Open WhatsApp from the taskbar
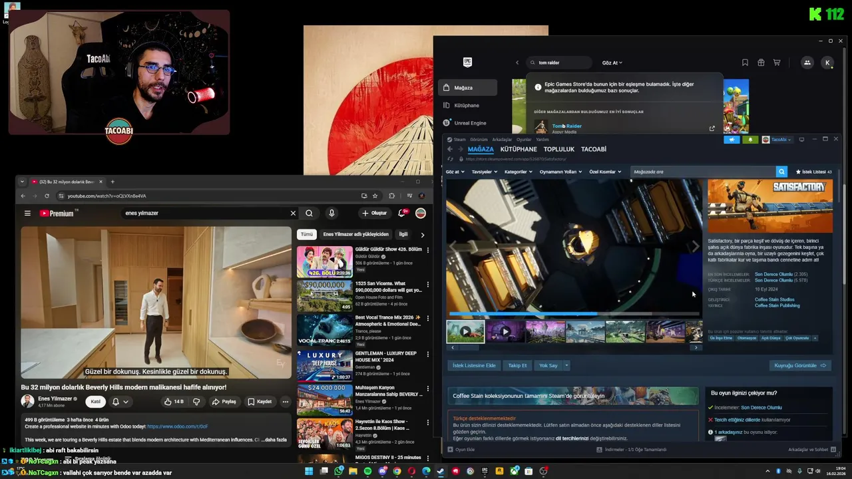 tap(339, 471)
